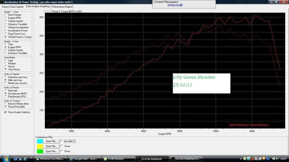This screenshot has width=289, height=162.
Task: Set smoothing to Medium
Action: (x=6, y=63)
